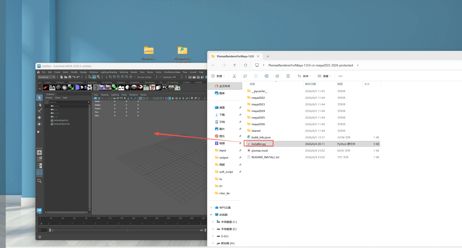Redo the last action in Maya

point(78,77)
